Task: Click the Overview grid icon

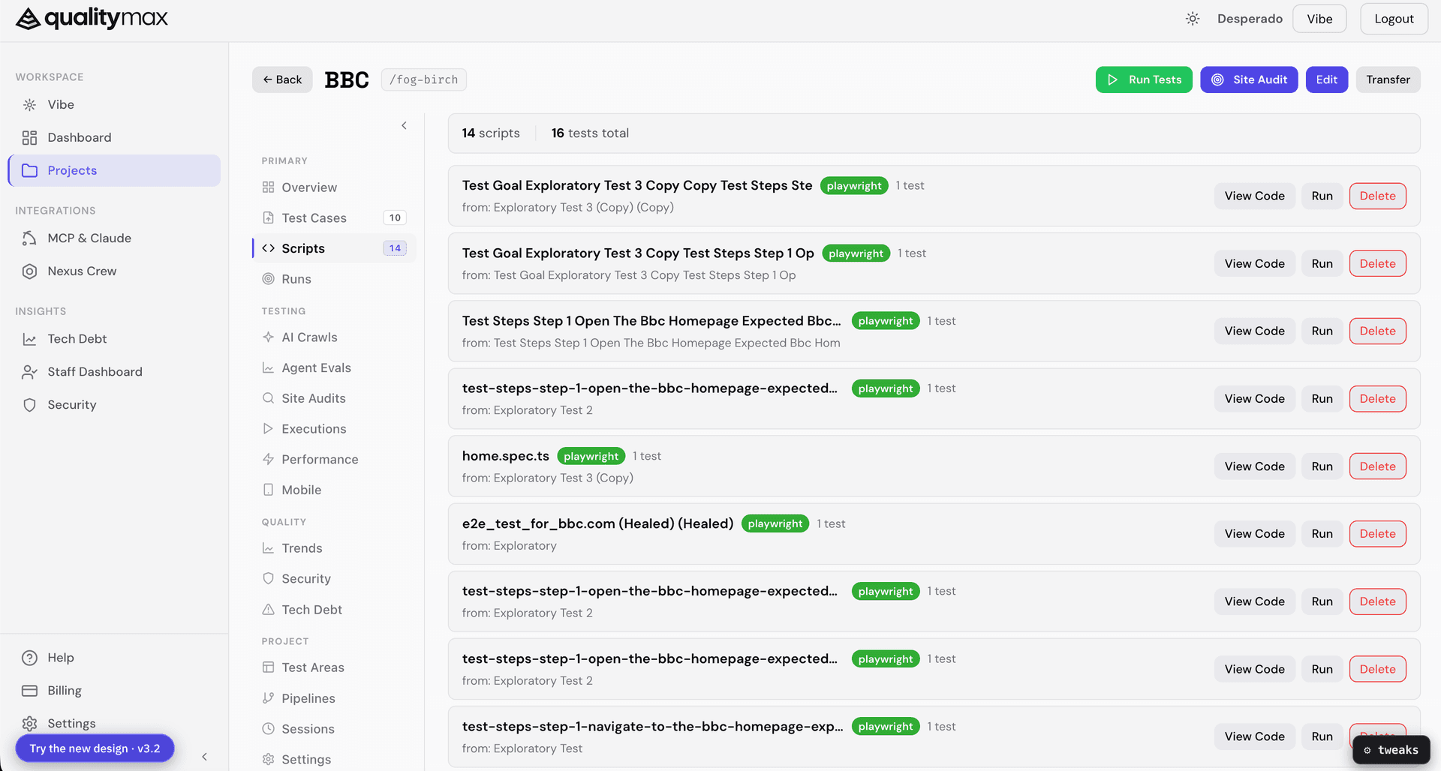Action: [x=268, y=187]
